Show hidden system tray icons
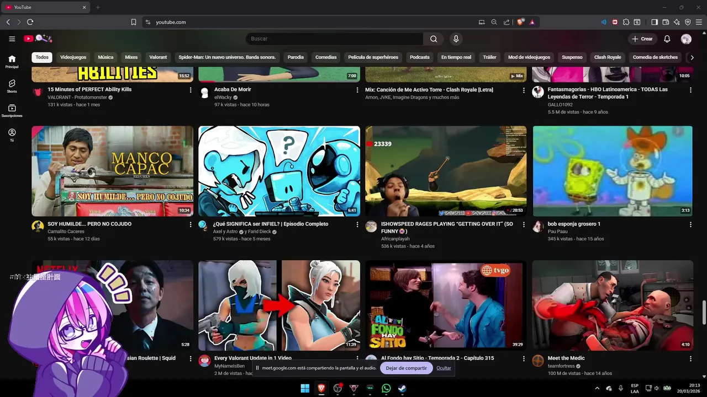707x397 pixels. point(597,388)
